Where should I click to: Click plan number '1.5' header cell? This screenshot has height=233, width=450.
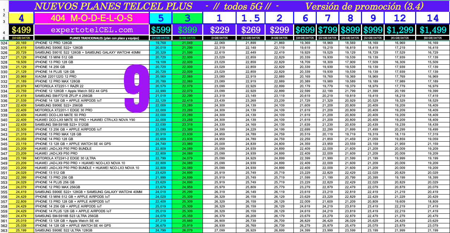coord(251,18)
